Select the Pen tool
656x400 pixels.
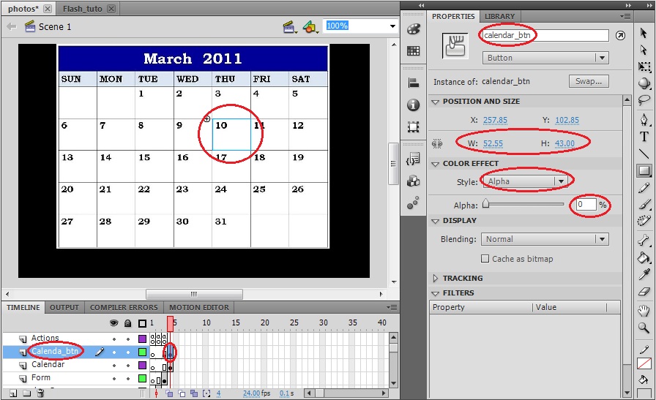[x=644, y=119]
